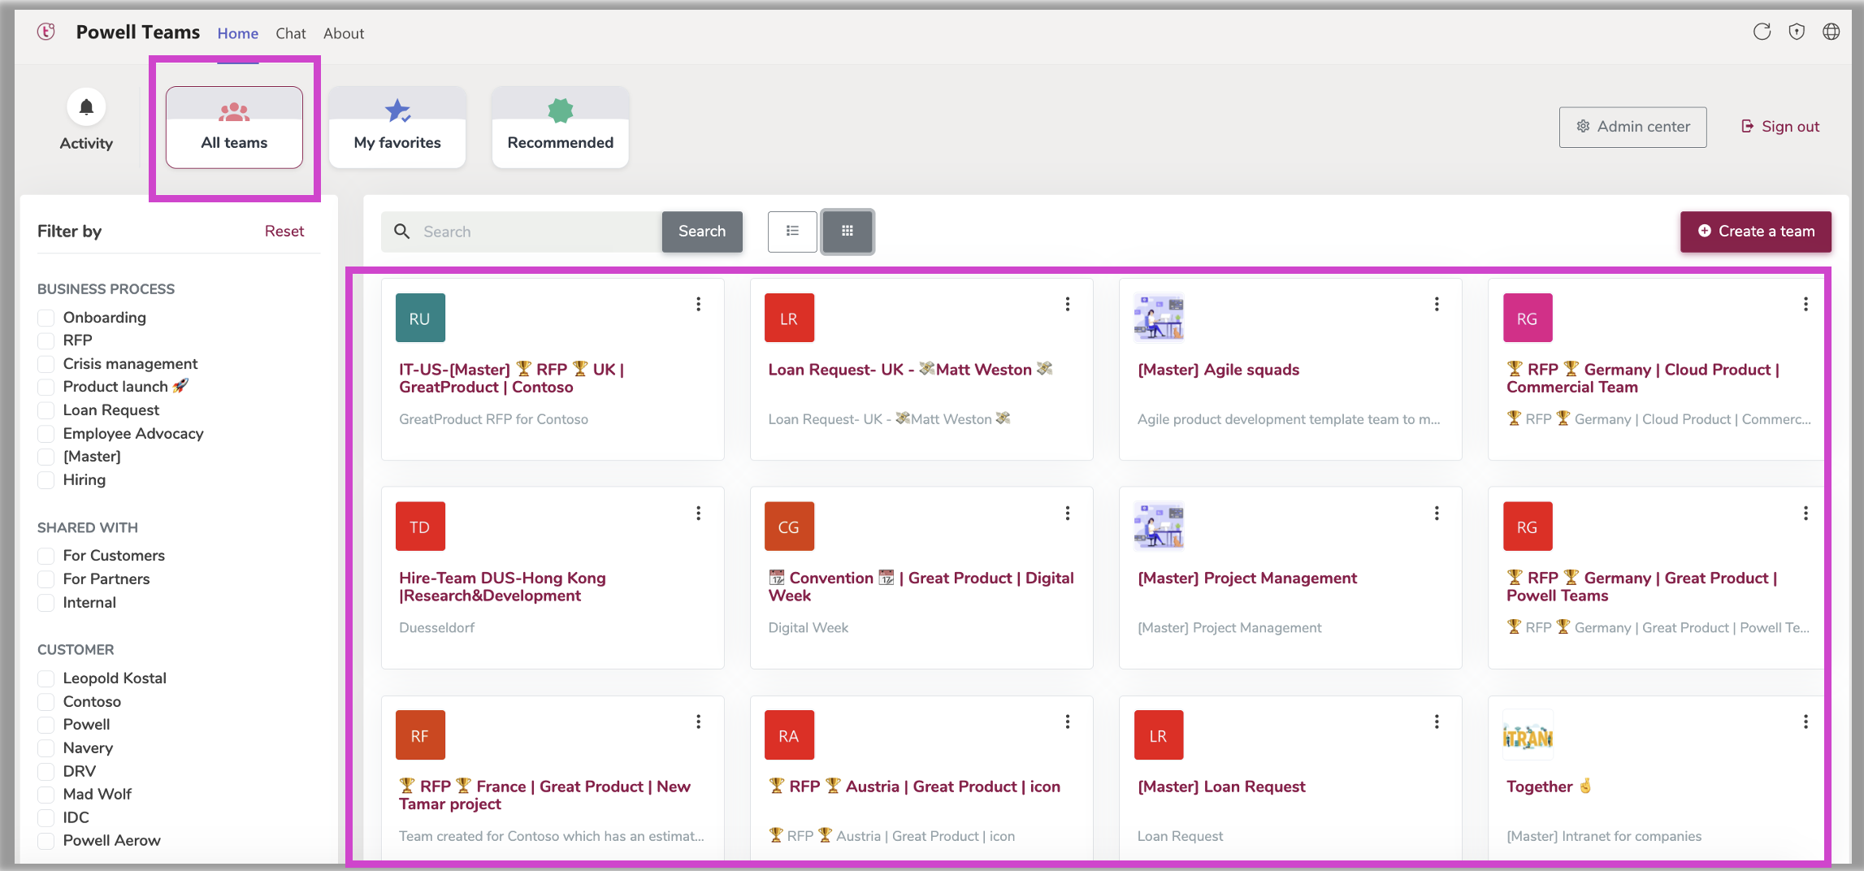
Task: Click Sign out
Action: coord(1779,127)
